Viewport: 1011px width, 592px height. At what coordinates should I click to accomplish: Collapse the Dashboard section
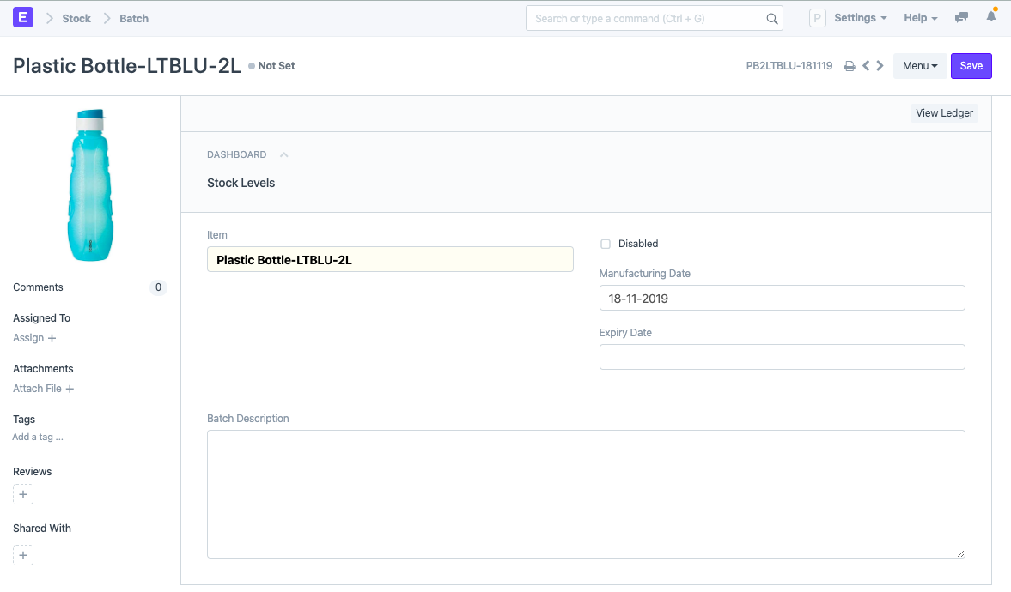[x=284, y=154]
